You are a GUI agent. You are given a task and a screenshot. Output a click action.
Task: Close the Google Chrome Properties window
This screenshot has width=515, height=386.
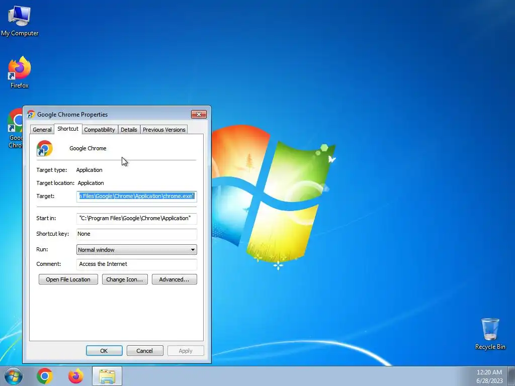point(199,114)
